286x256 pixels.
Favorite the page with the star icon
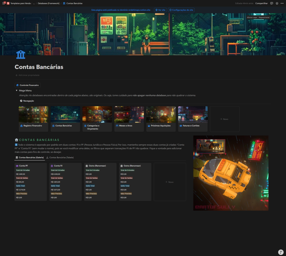(x=277, y=3)
